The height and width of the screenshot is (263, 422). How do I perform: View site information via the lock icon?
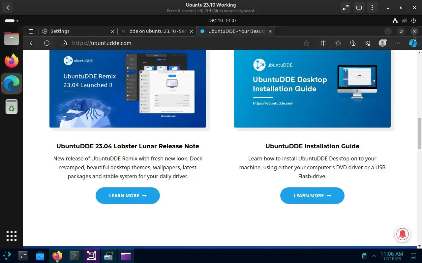[x=65, y=43]
